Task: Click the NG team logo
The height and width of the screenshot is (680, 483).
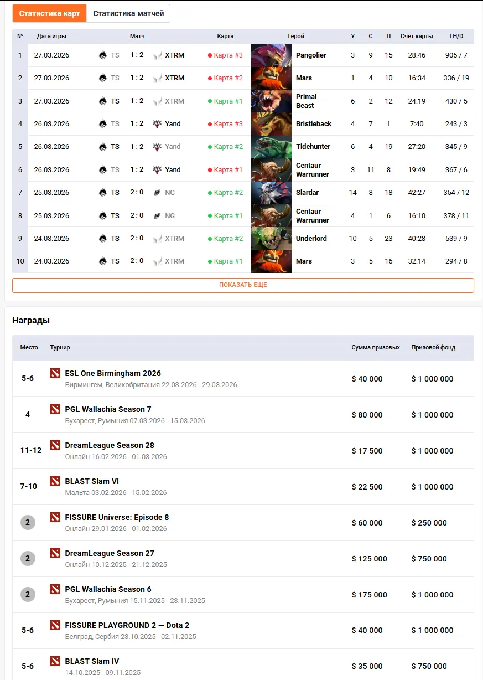Action: click(157, 192)
